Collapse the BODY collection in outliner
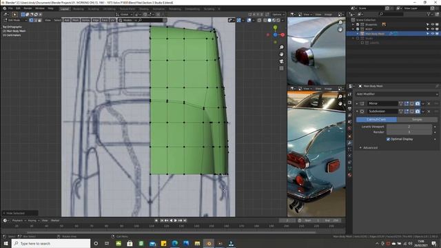This screenshot has width=441, height=248. 353,29
